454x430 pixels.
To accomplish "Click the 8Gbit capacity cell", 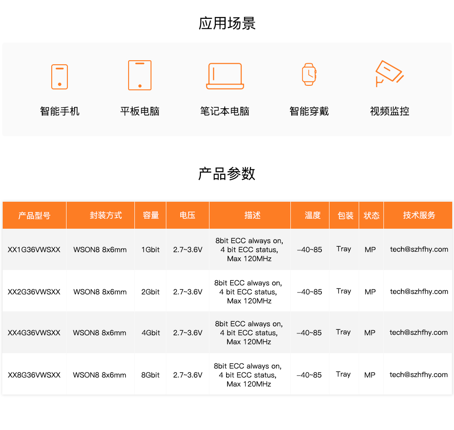I will 150,375.
